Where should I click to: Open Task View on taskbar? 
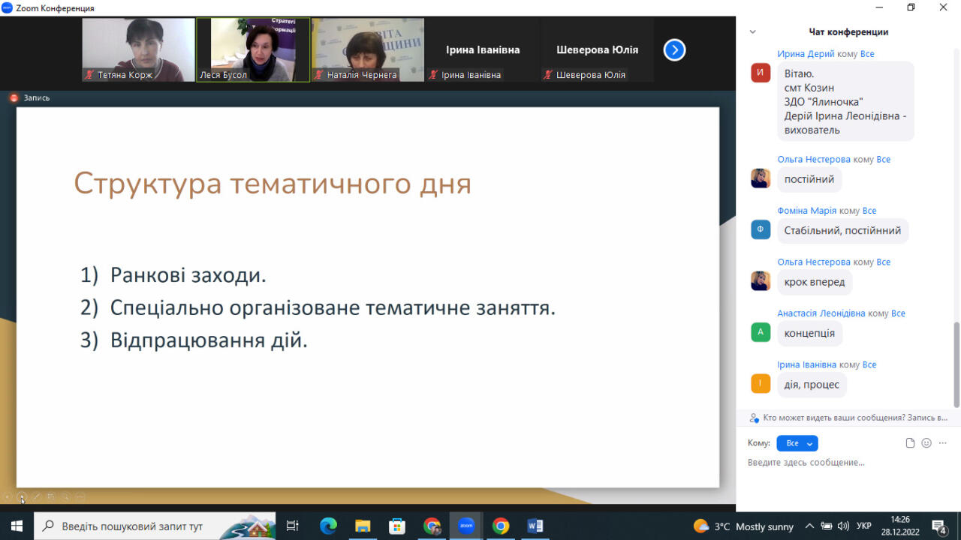tap(293, 526)
